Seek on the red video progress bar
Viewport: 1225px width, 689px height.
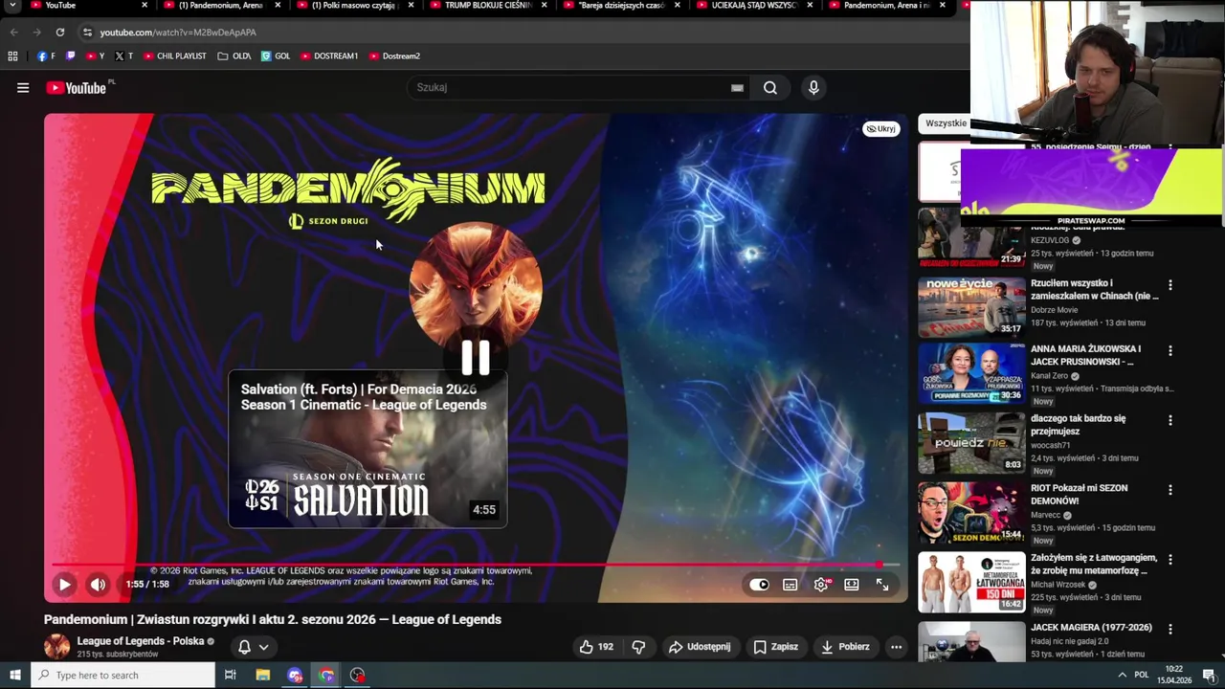pyautogui.click(x=476, y=565)
